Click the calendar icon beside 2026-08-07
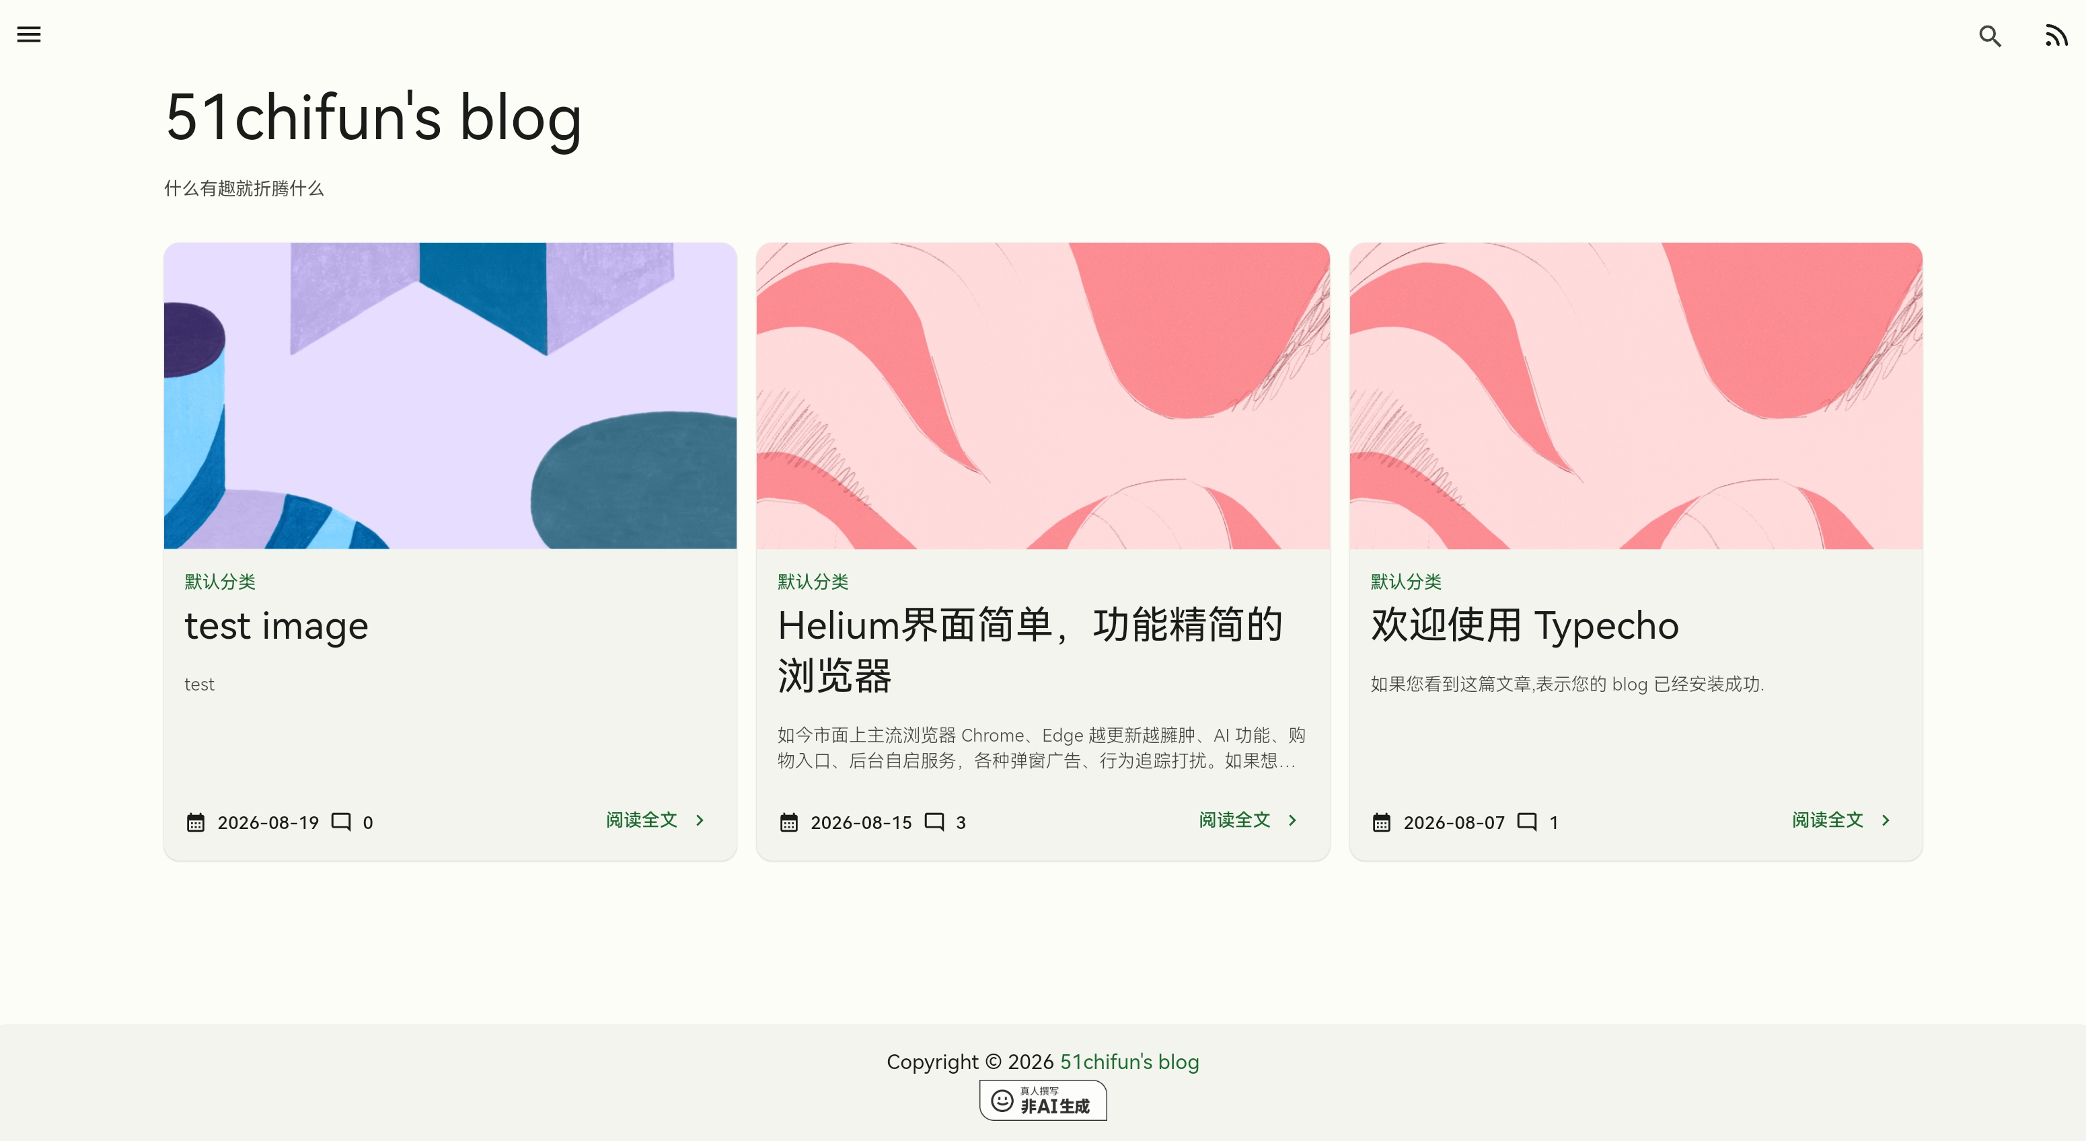Screen dimensions: 2086x1141 1382,822
